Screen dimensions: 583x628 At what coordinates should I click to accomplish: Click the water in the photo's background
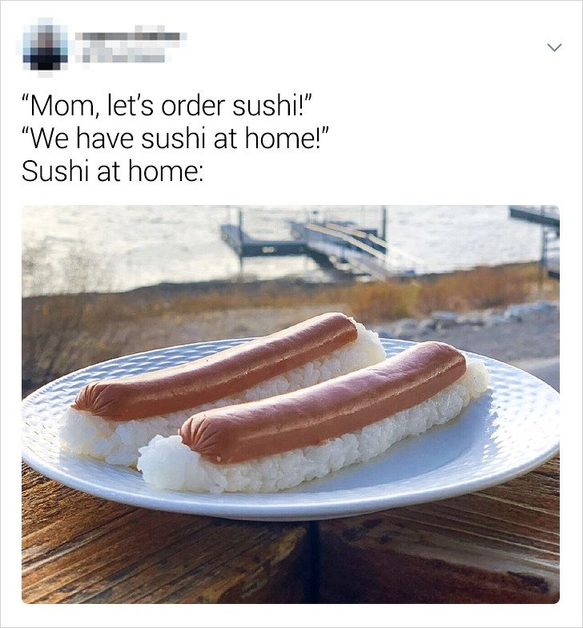(120, 248)
